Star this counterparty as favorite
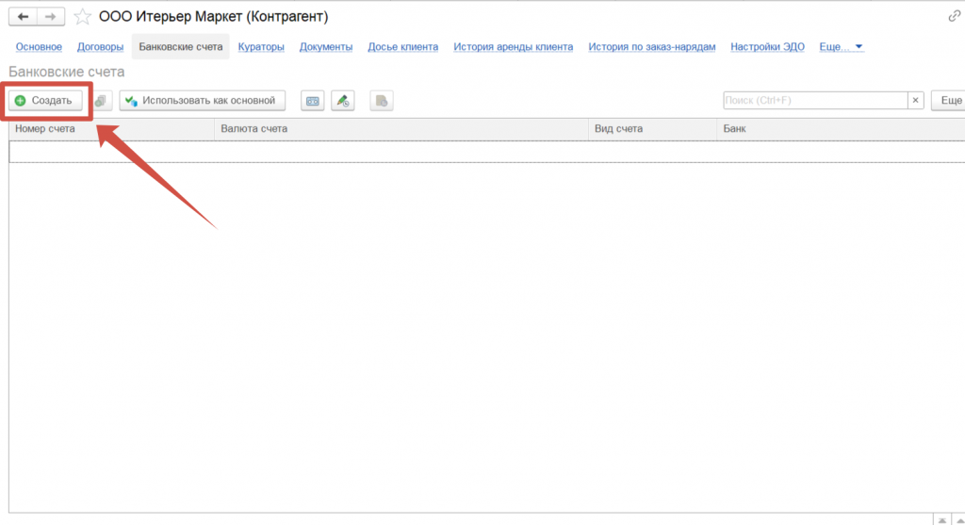The image size is (965, 525). (83, 17)
